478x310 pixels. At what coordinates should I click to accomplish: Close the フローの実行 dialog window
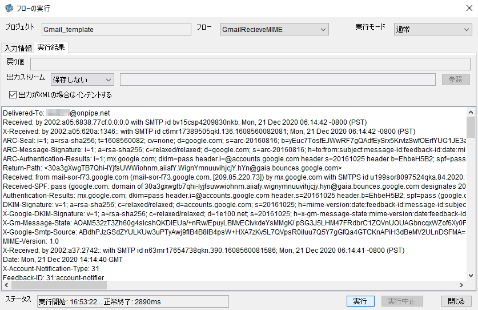469,8
